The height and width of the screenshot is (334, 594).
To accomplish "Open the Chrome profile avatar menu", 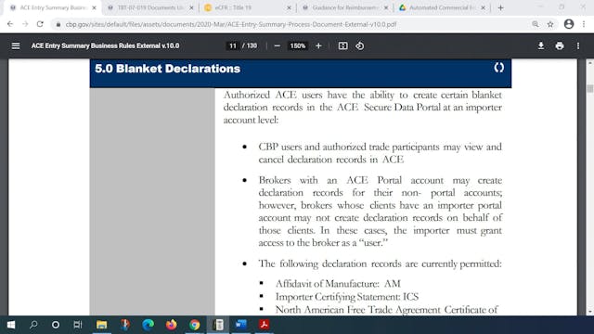I will click(569, 24).
